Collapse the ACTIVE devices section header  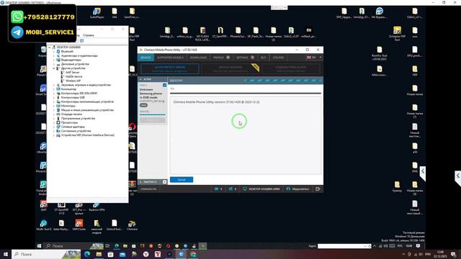[152, 79]
